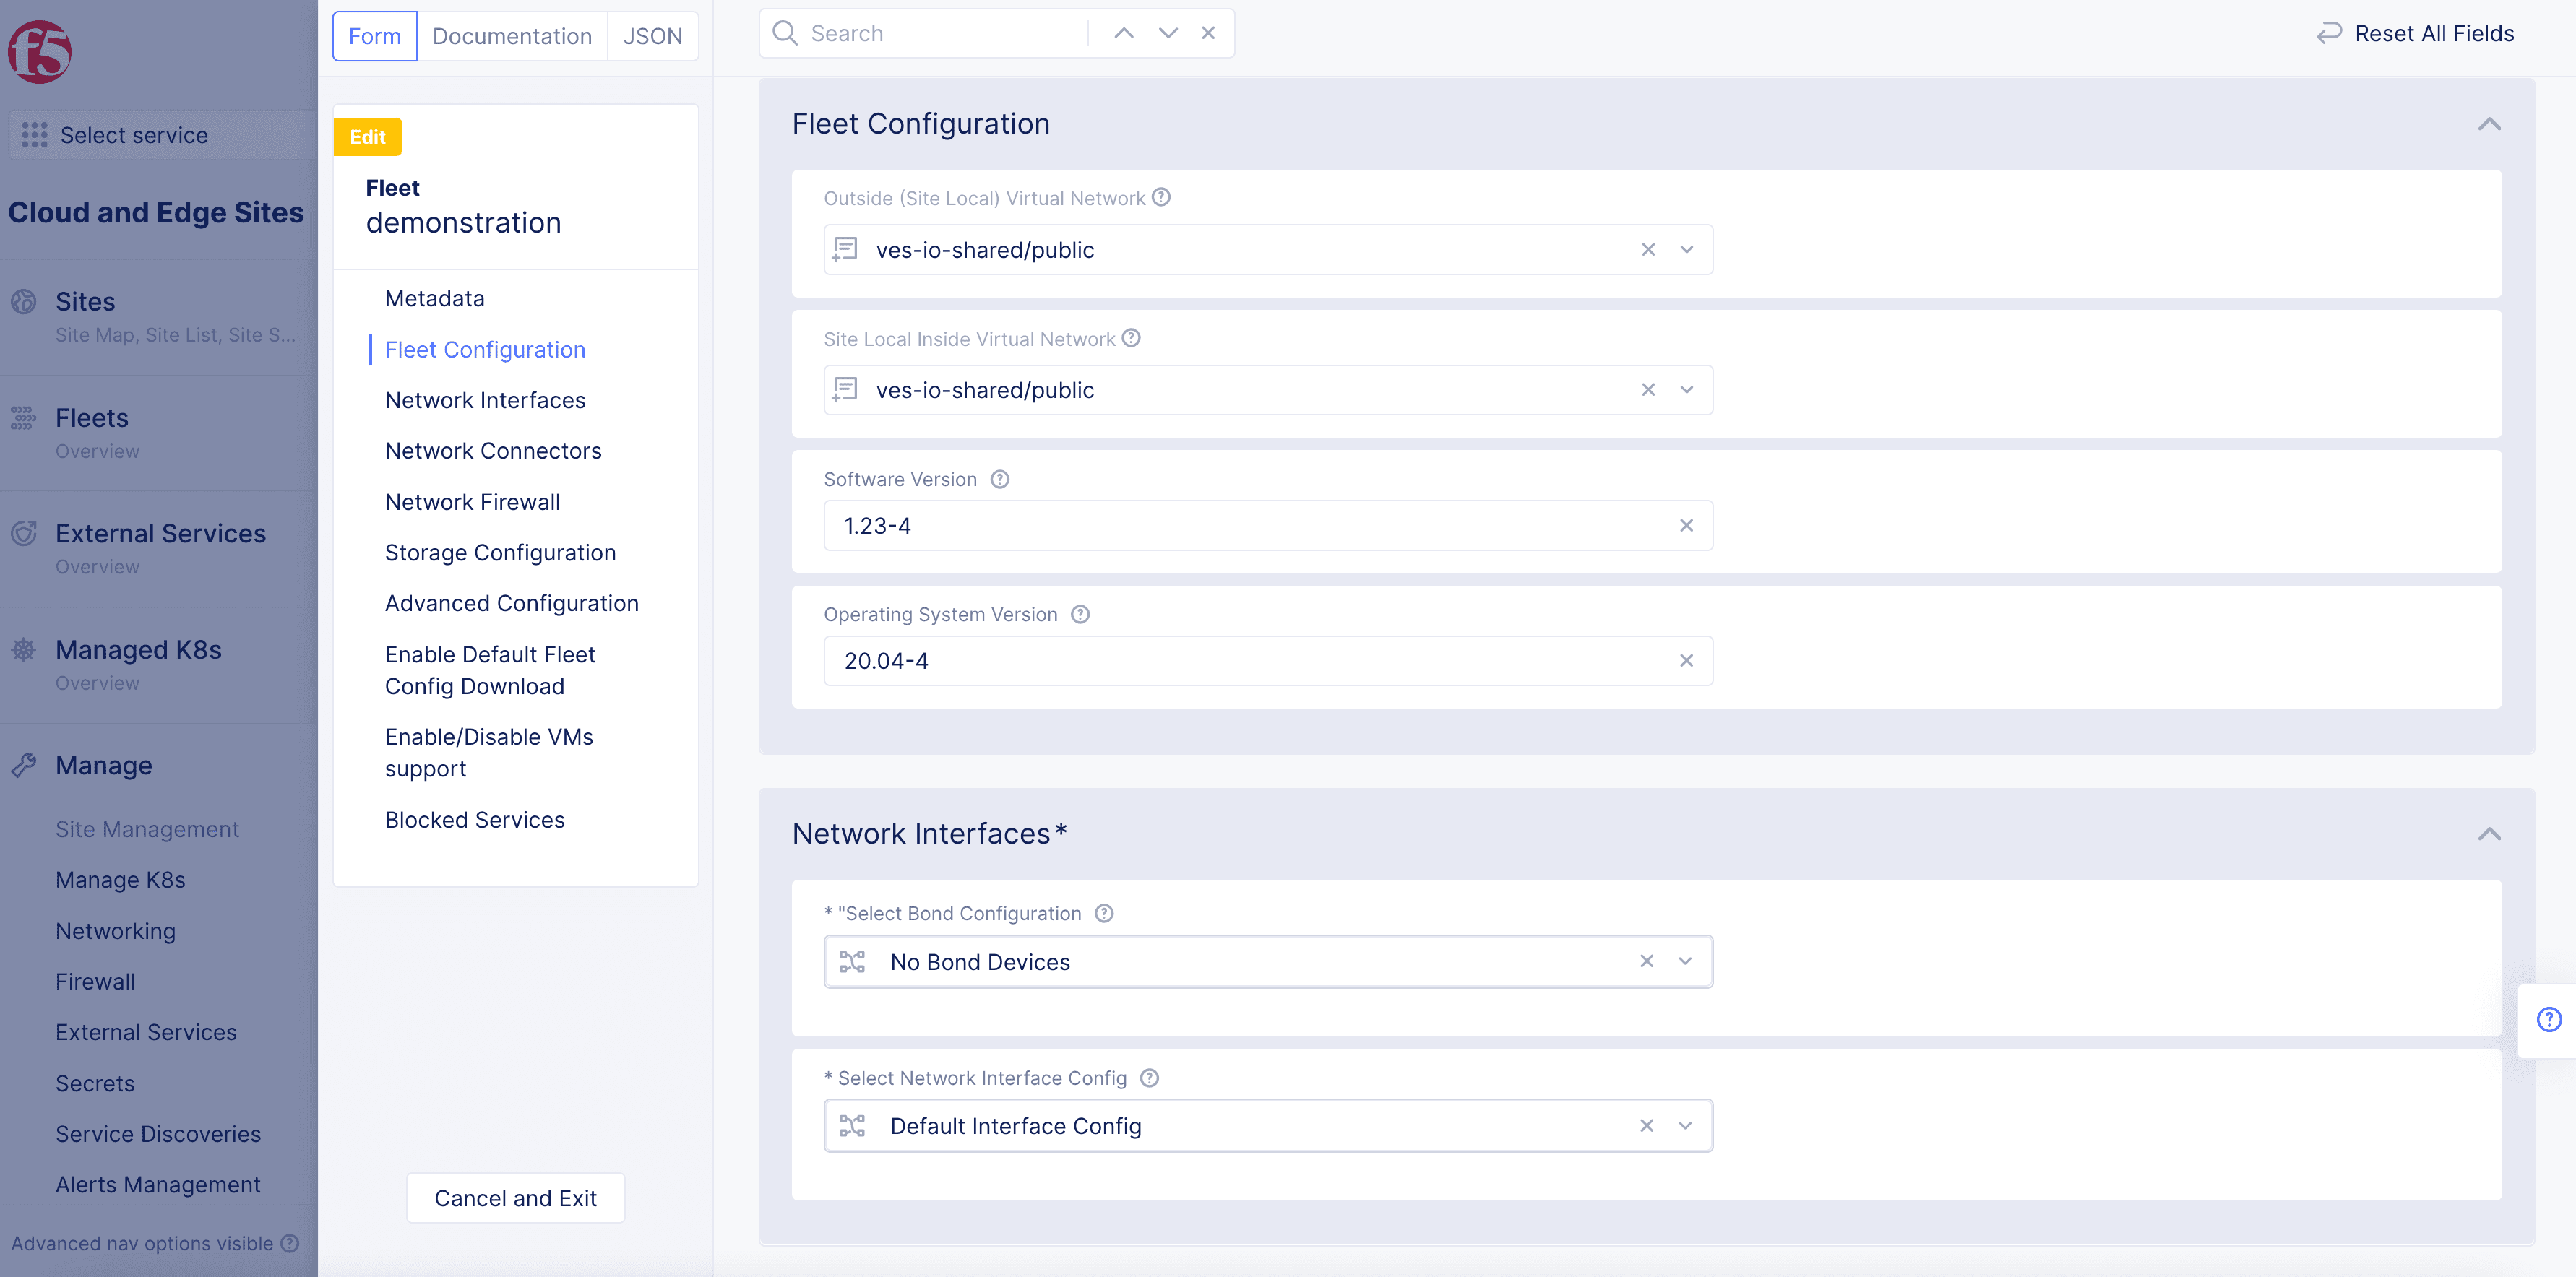
Task: Collapse the Network Interfaces section
Action: (x=2489, y=834)
